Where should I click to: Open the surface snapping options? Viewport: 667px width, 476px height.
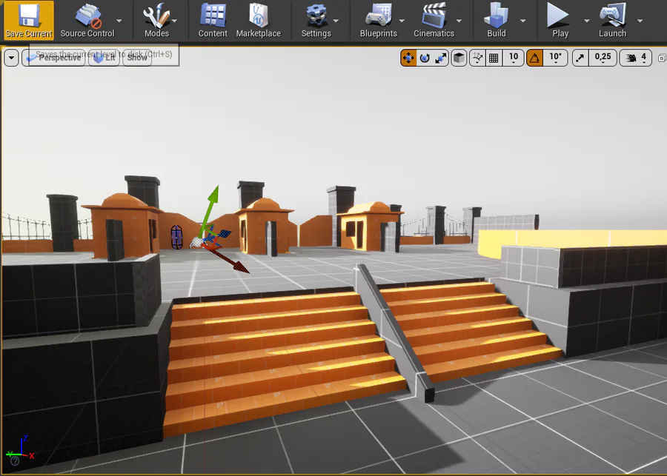(477, 58)
